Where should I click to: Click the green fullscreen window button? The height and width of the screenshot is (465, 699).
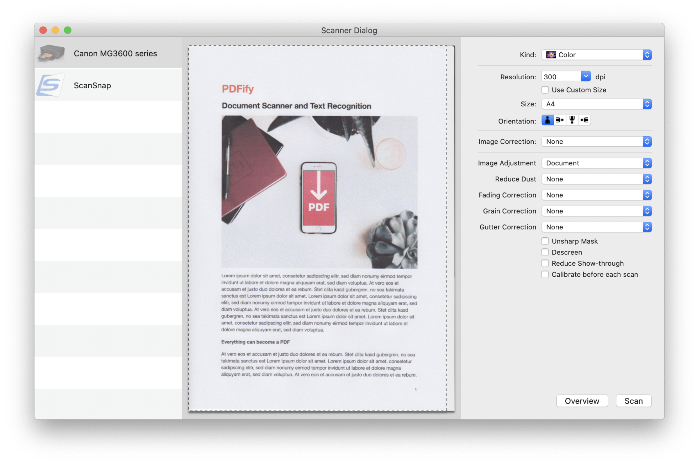click(x=68, y=30)
